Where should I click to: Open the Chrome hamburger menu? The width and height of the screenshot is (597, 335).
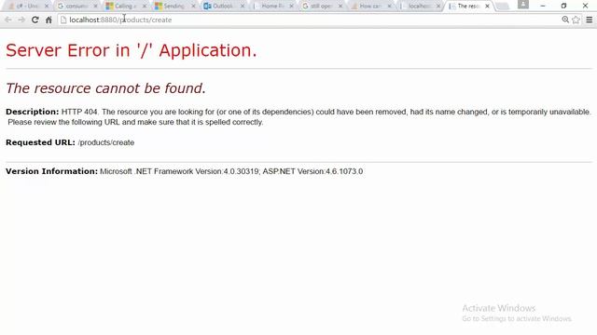tap(589, 20)
